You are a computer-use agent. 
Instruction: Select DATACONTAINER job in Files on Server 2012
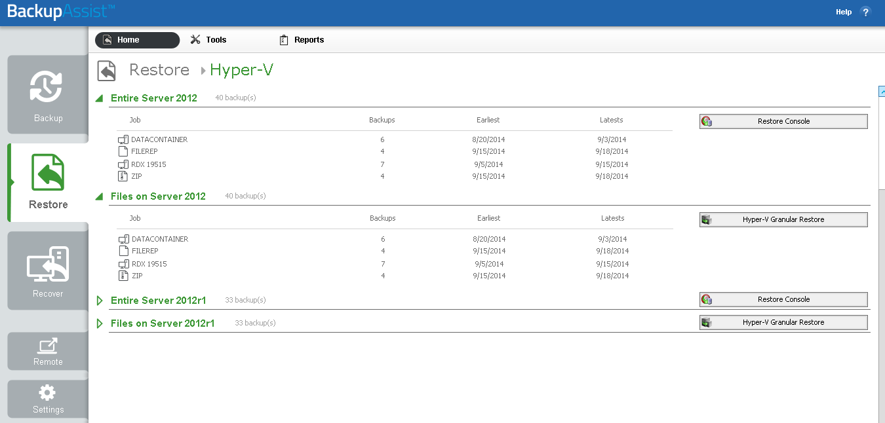160,239
